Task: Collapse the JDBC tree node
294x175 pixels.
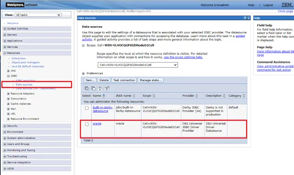Action: (x=8, y=76)
